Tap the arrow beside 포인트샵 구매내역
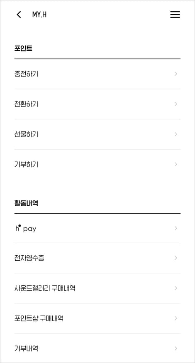Viewport: 195px width, 363px height. click(x=176, y=319)
